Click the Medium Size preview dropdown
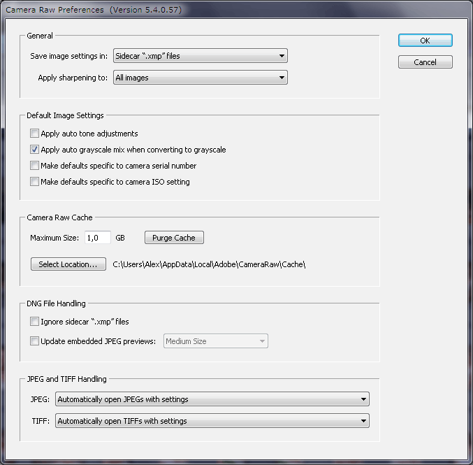This screenshot has width=473, height=465. (x=215, y=341)
